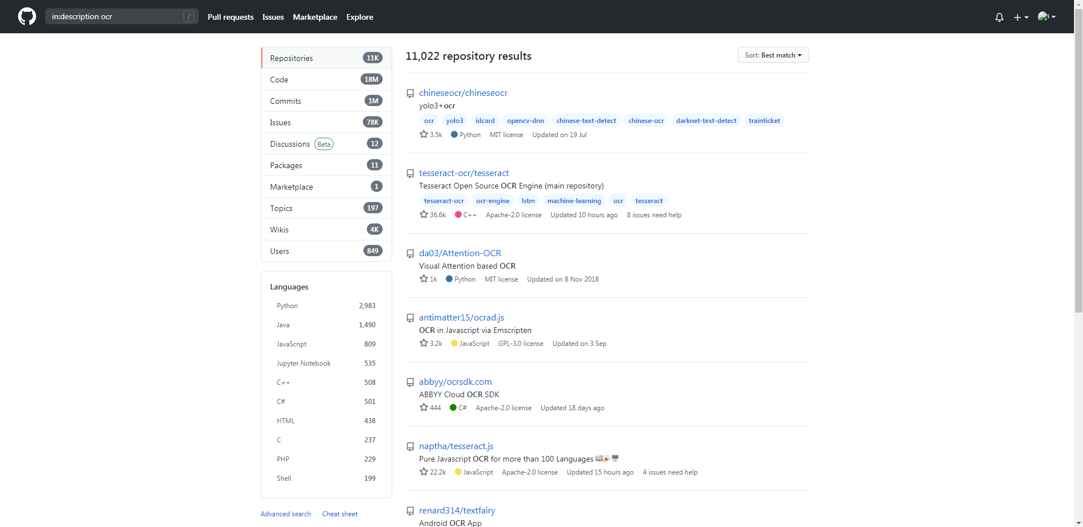Click the page's vertical scrollbar thumb
Viewport: 1083px width, 527px height.
click(1078, 161)
